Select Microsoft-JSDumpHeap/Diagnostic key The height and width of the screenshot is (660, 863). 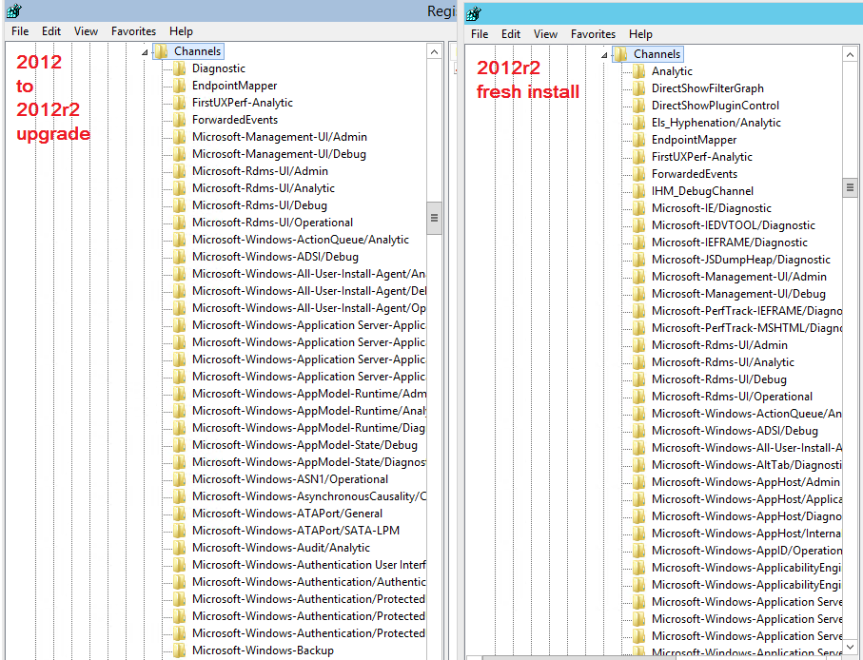pos(740,260)
